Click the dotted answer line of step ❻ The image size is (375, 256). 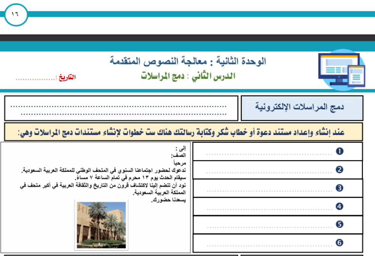(x=270, y=246)
